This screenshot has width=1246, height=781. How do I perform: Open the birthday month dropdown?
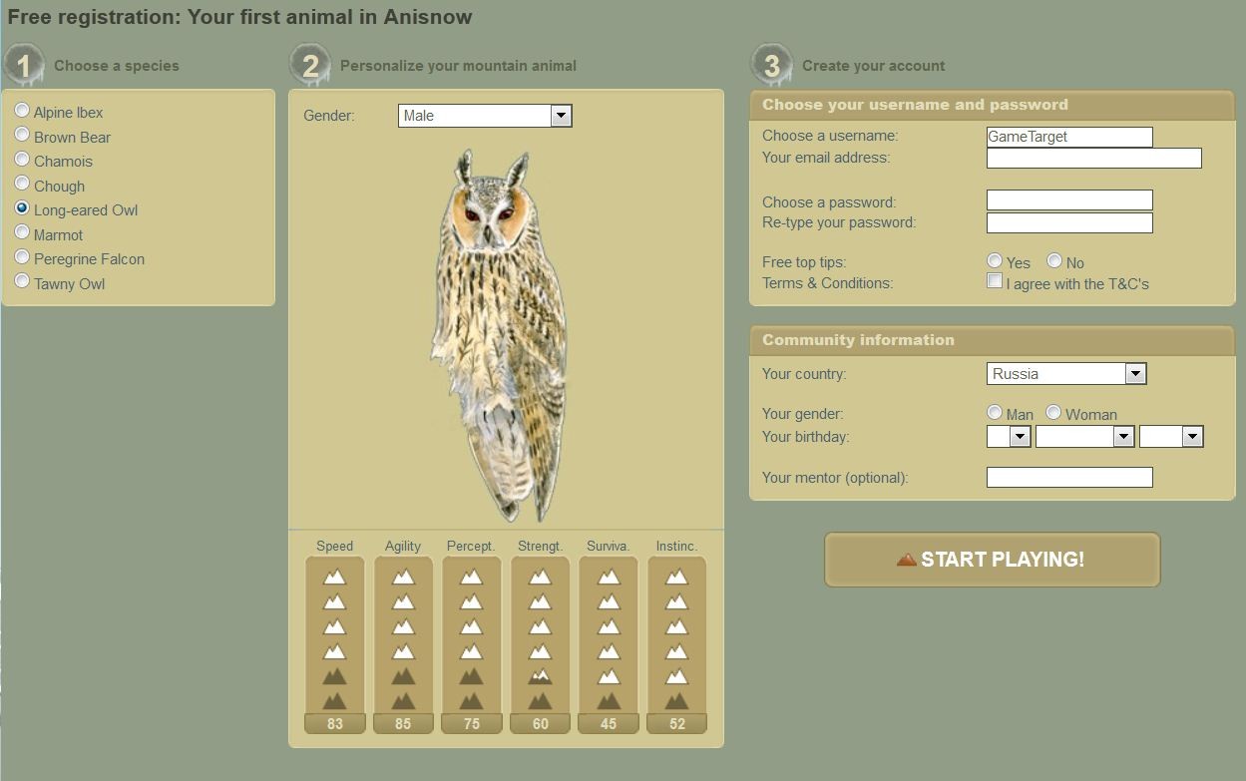pos(1085,436)
